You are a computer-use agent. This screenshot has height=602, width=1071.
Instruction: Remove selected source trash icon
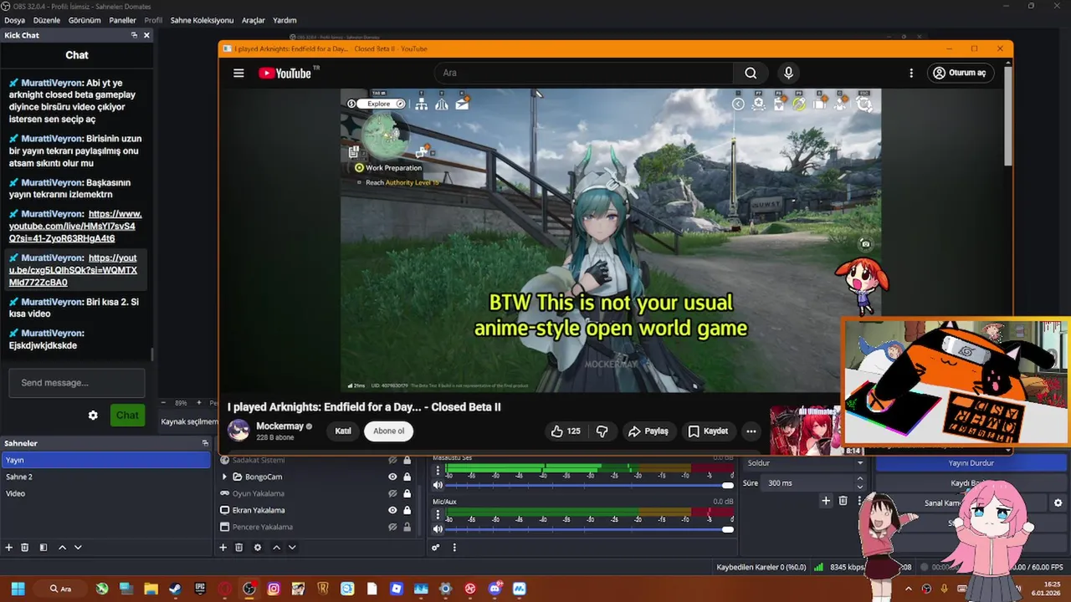tap(239, 548)
